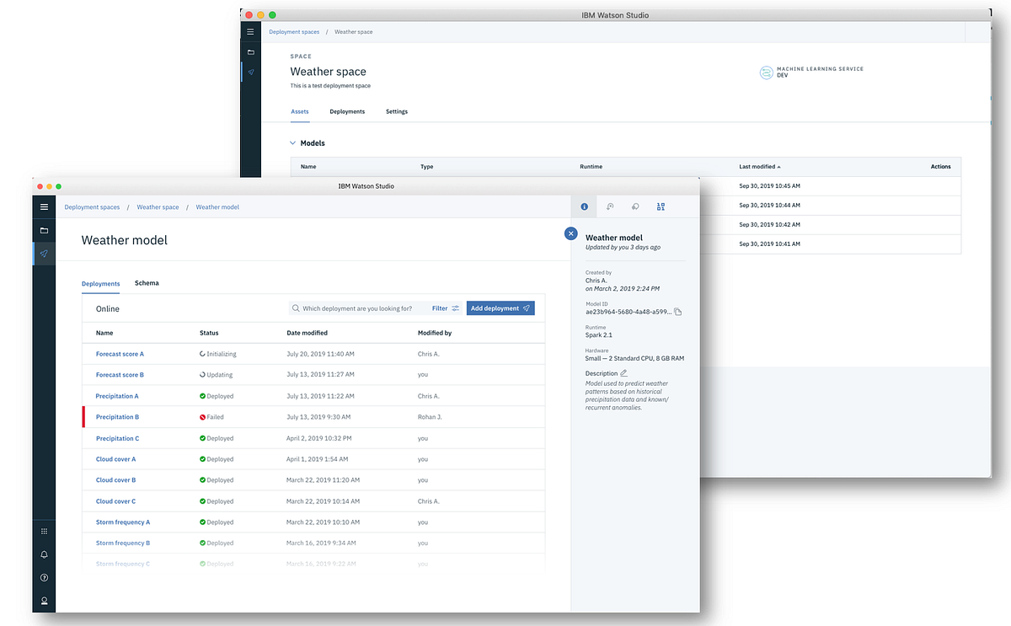Screen dimensions: 1011x626
Task: Open the information panel tab icon
Action: (584, 206)
